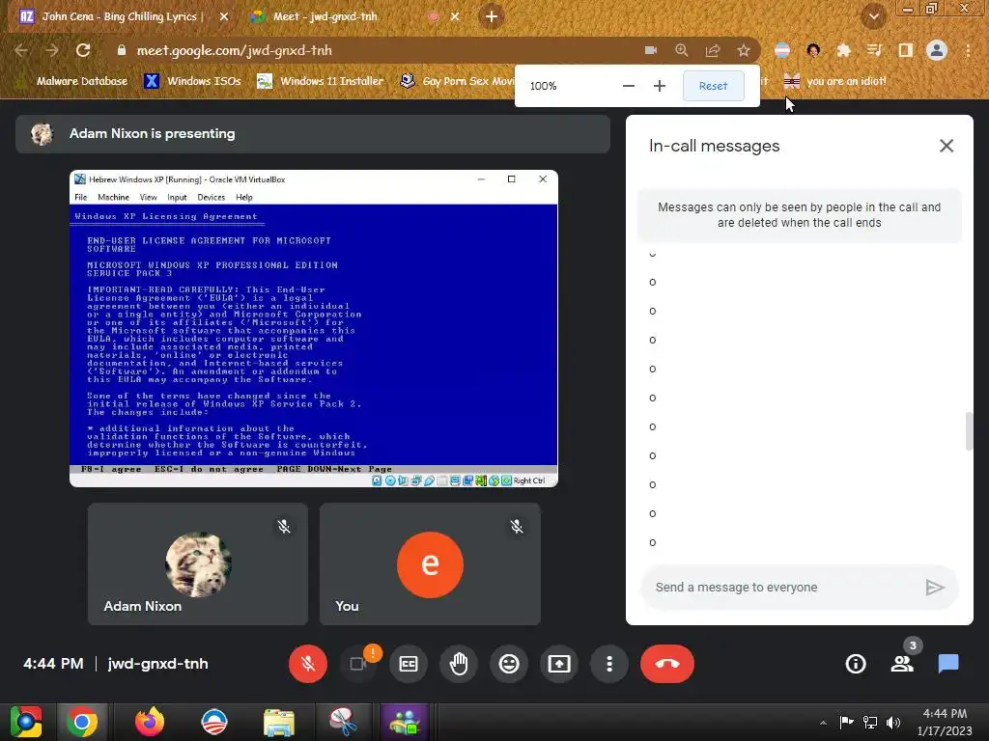
Task: Click Adam Nixon is presenting banner
Action: click(313, 133)
